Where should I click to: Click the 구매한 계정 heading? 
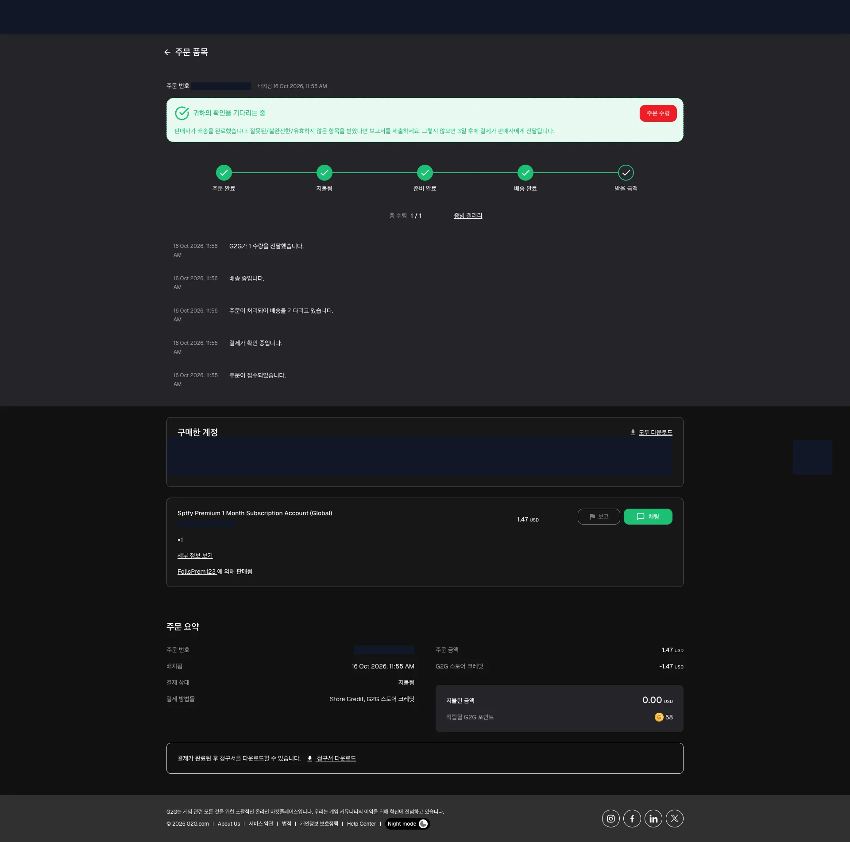coord(197,433)
